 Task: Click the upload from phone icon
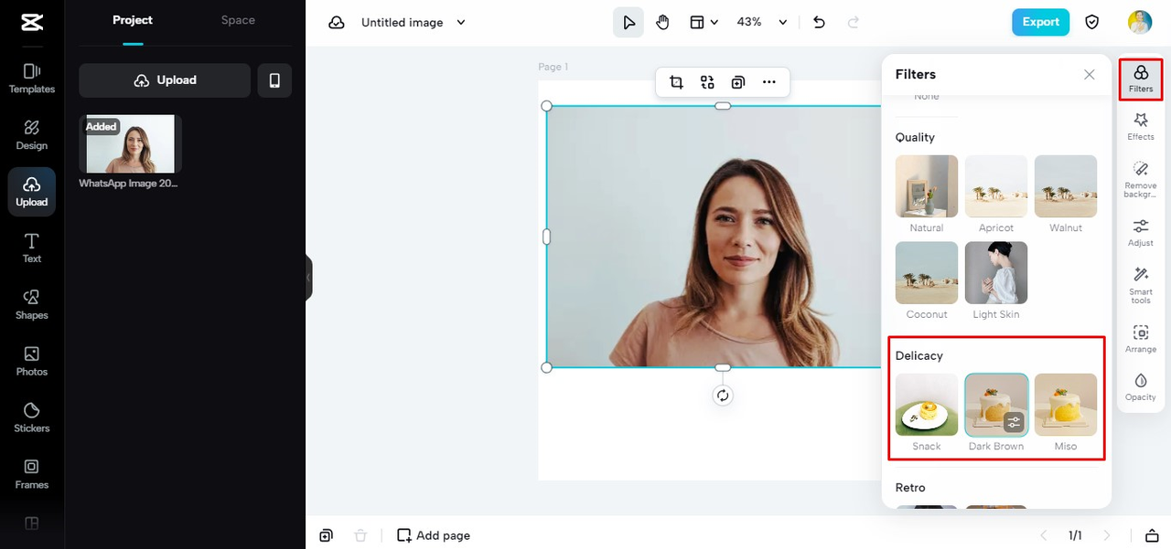click(x=274, y=80)
